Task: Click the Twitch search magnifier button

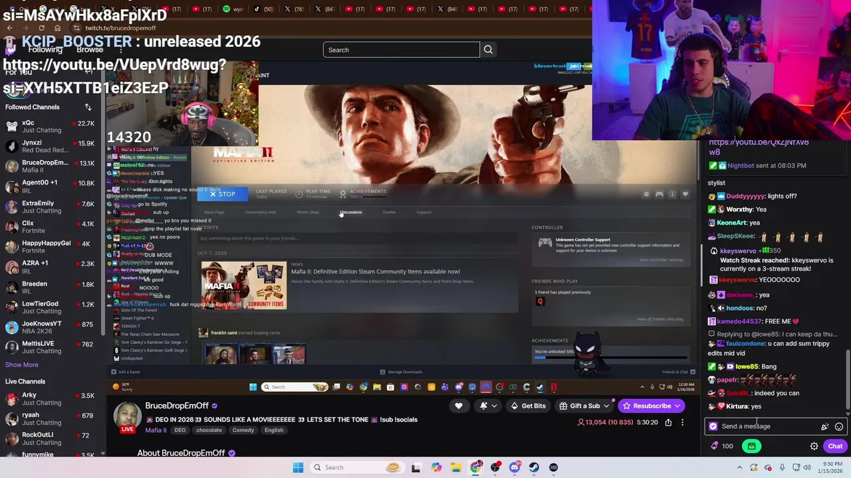Action: click(x=488, y=50)
